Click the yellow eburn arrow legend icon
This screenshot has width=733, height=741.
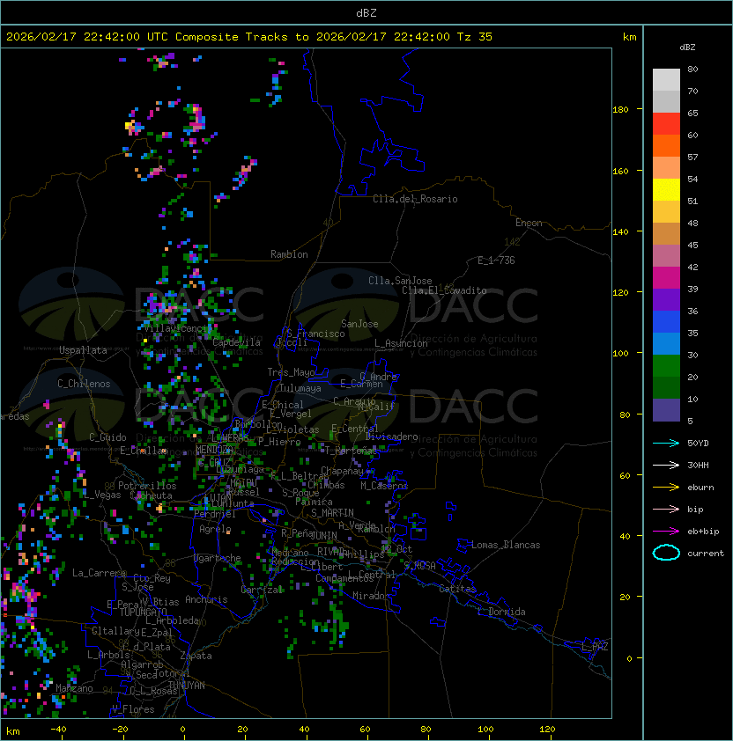(x=666, y=488)
